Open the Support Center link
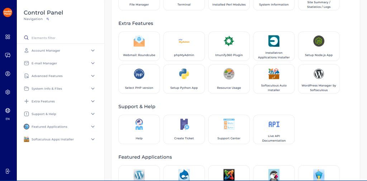Screen dimensions: 367x181 229,138
